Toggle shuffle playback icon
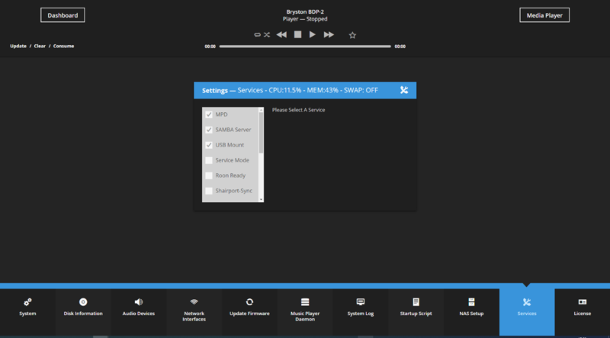The width and height of the screenshot is (610, 338). coord(267,35)
